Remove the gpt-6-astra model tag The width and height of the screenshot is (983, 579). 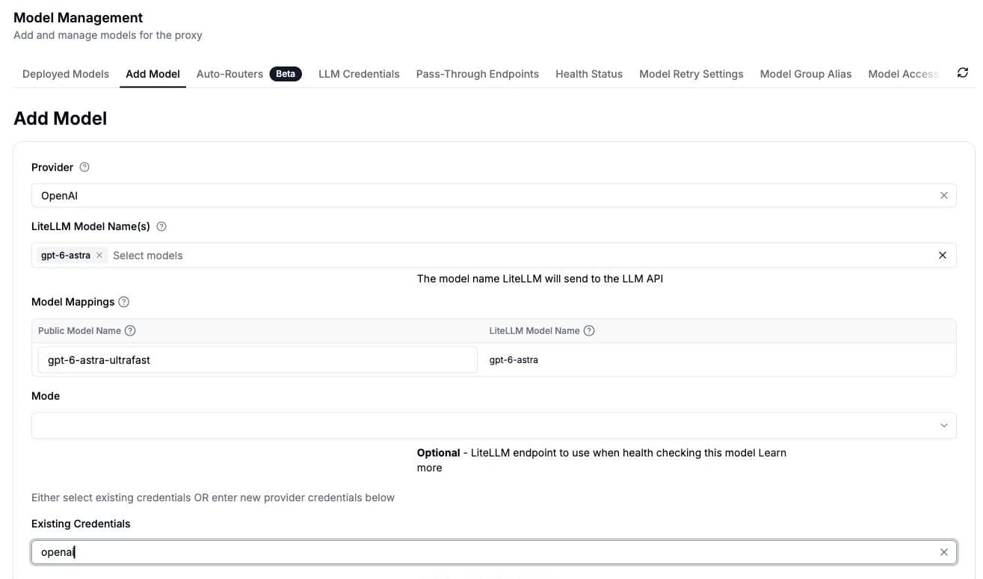point(99,256)
